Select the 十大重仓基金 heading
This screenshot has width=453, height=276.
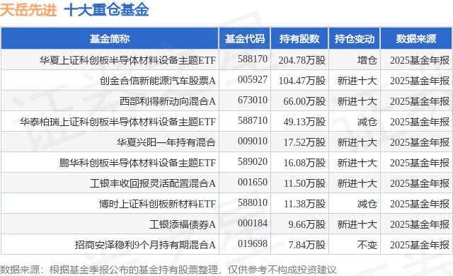(x=106, y=10)
